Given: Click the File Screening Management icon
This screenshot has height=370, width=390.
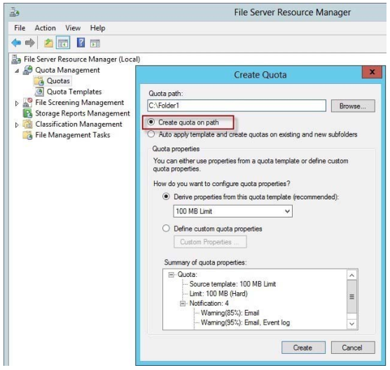Looking at the screenshot, I should click(x=27, y=102).
